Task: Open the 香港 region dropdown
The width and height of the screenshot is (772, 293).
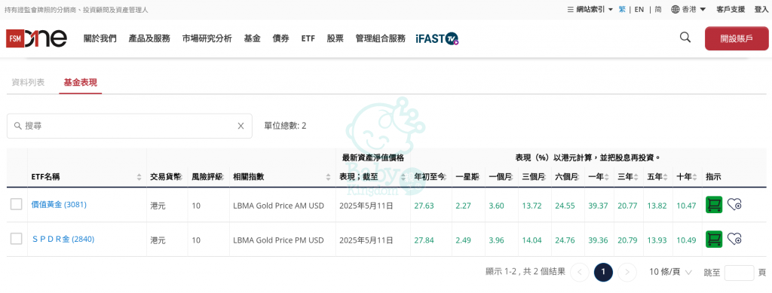Action: (688, 9)
